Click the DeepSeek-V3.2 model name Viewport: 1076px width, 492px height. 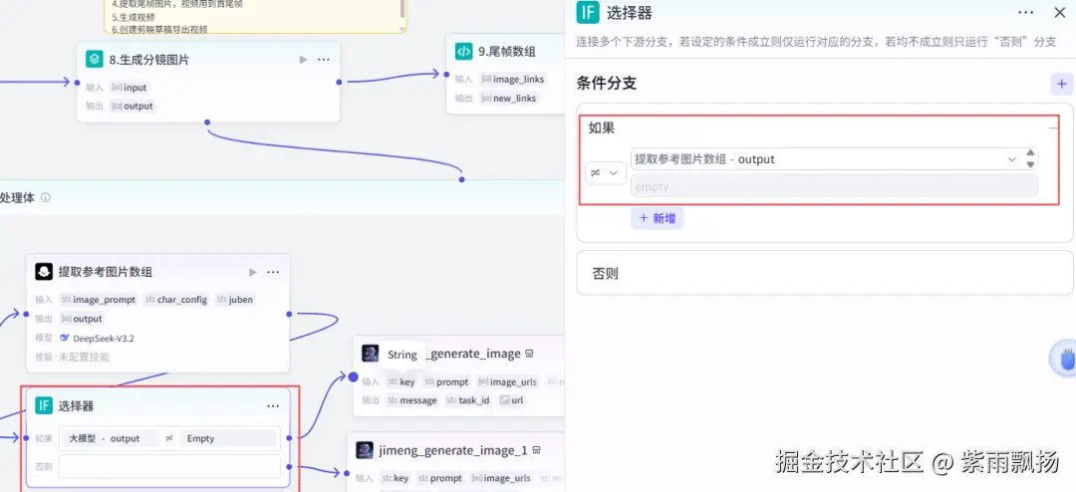click(103, 338)
